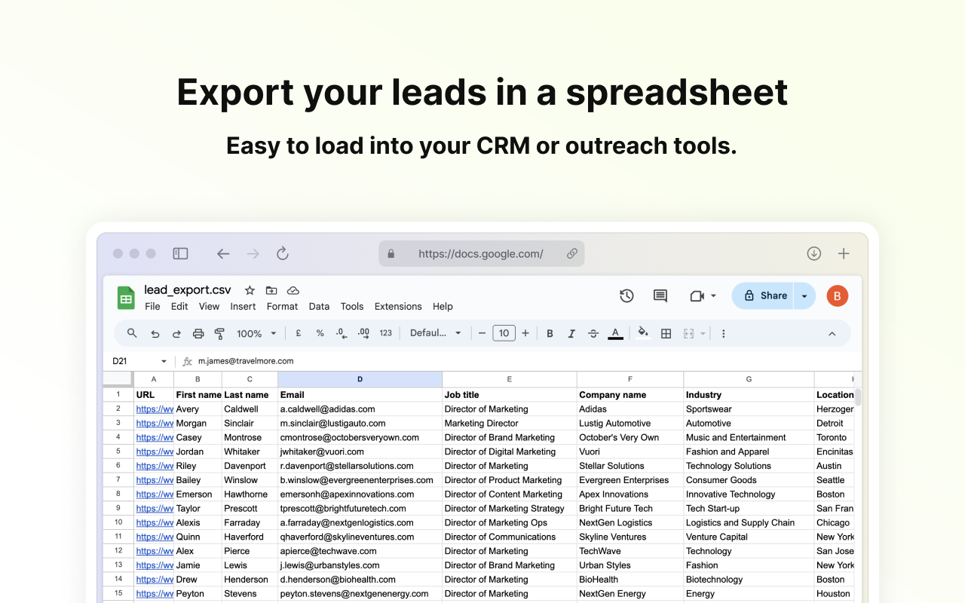This screenshot has width=965, height=603.
Task: Click the Share button
Action: (764, 296)
